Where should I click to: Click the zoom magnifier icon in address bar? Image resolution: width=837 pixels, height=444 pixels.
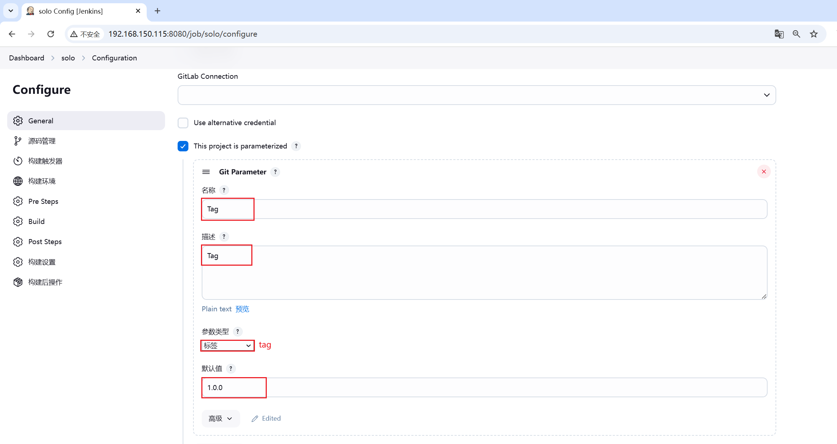[796, 34]
